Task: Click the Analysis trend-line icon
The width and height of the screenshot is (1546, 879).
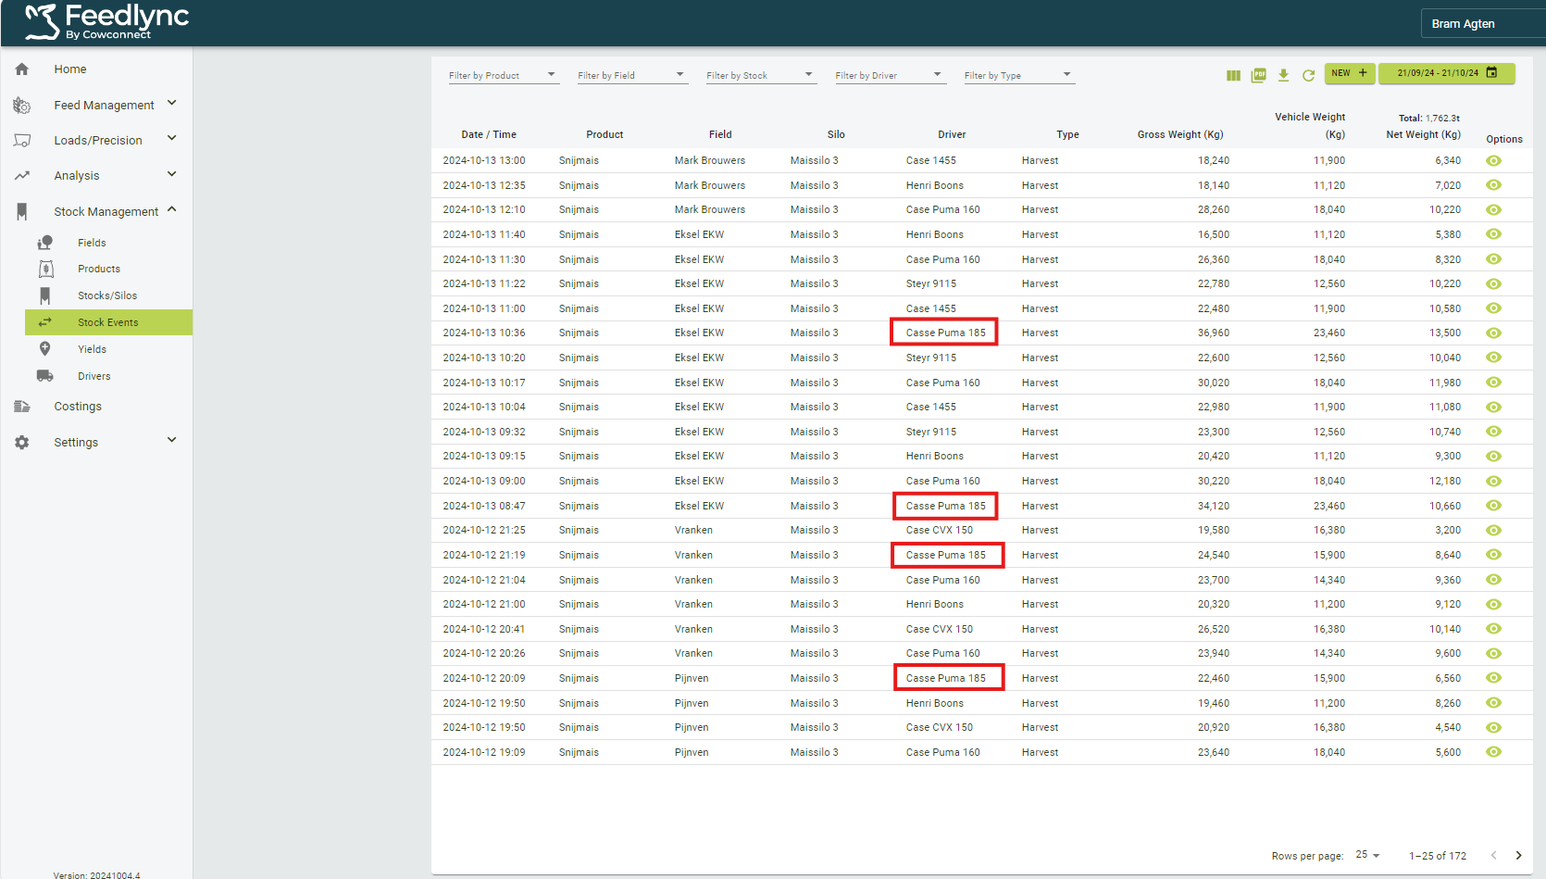Action: point(22,176)
